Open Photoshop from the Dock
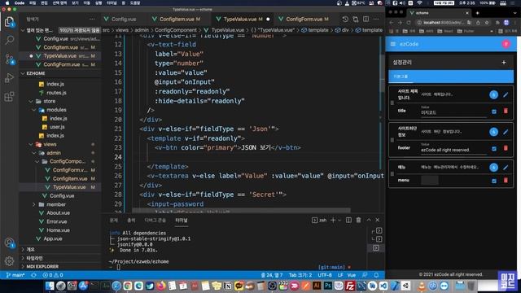This screenshot has height=293, width=521. tap(328, 286)
